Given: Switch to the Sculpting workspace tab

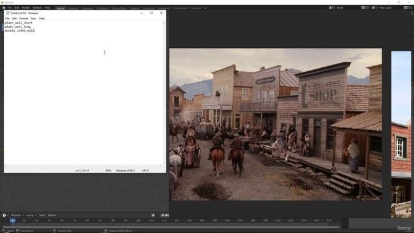Looking at the screenshot, I should [x=87, y=8].
